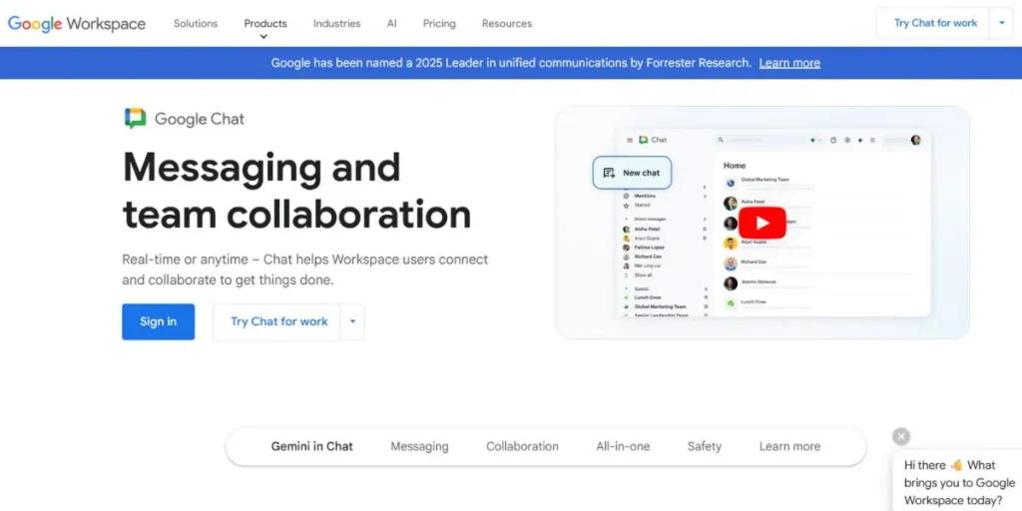Click the 'Google Chat' product name text
The height and width of the screenshot is (511, 1022).
tap(200, 120)
